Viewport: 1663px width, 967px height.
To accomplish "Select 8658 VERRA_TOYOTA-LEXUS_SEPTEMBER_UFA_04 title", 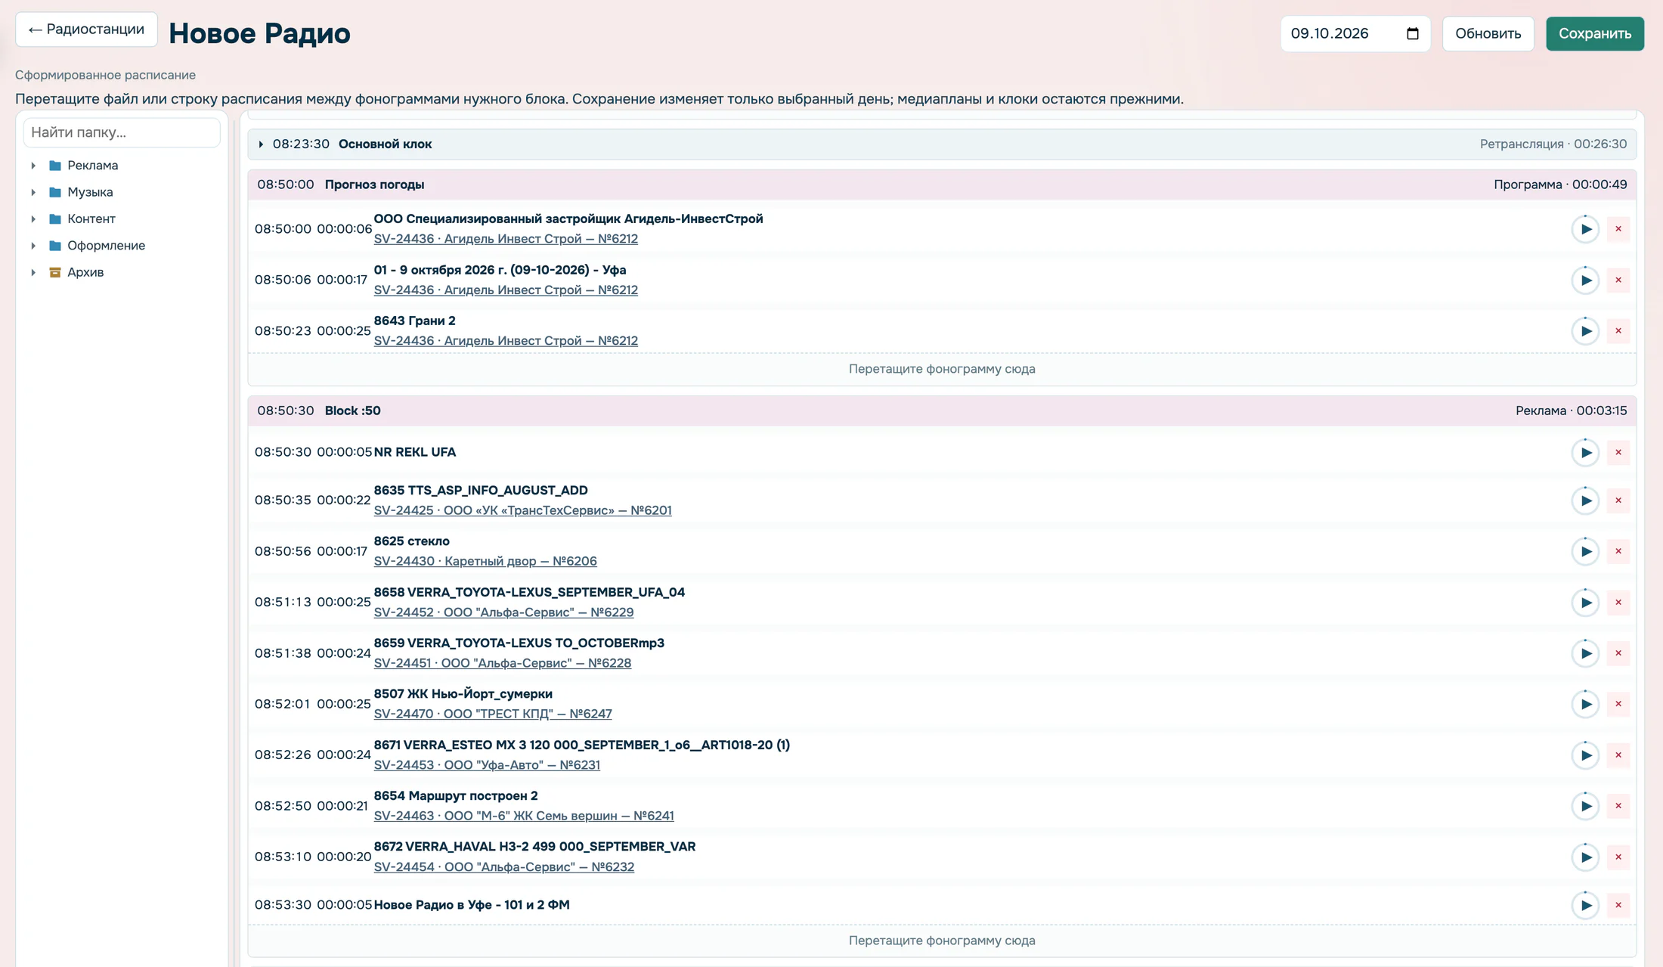I will 529,592.
